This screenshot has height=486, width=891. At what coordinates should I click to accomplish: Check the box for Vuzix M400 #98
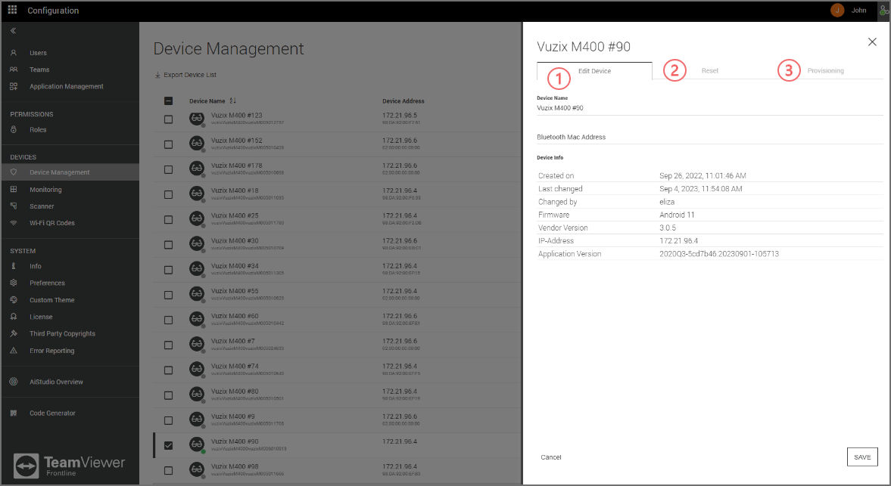click(x=168, y=470)
